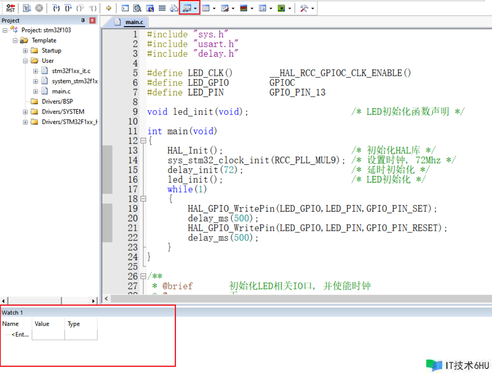Click the yellow Show Next Statement arrow
Image resolution: width=492 pixels, height=373 pixels.
click(109, 8)
